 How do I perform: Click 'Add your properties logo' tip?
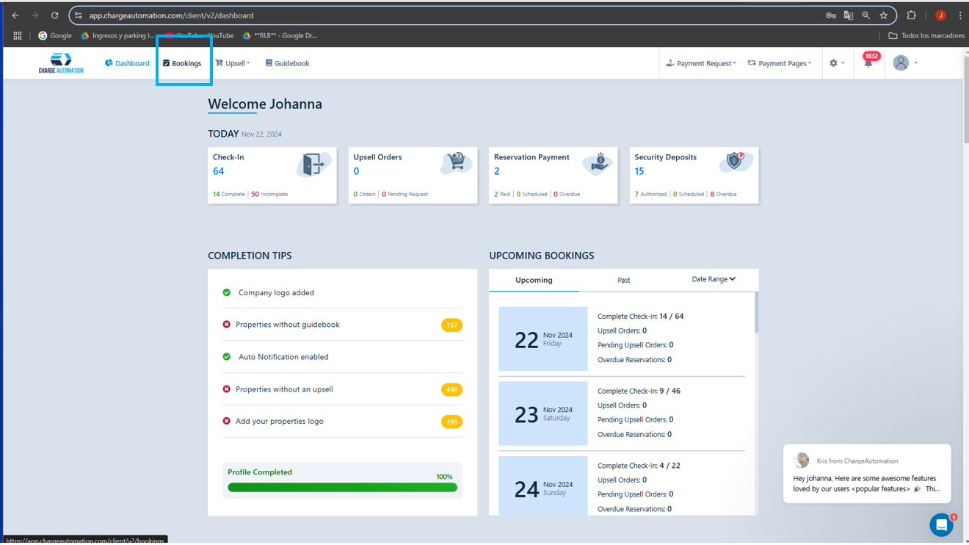click(280, 422)
